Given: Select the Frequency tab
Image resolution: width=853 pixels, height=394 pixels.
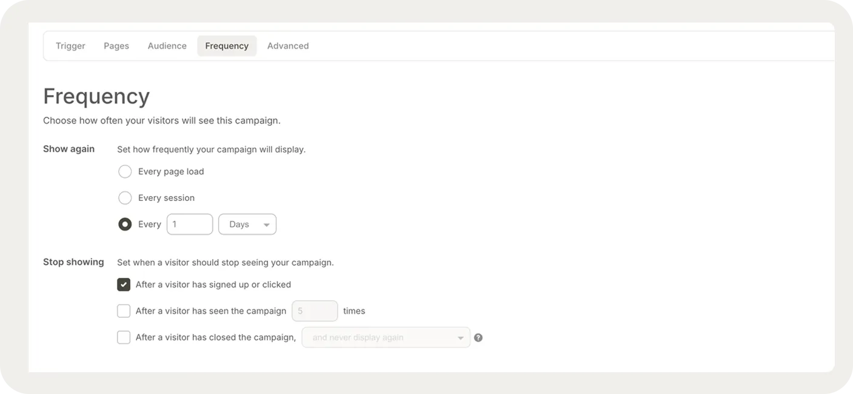Looking at the screenshot, I should point(227,46).
